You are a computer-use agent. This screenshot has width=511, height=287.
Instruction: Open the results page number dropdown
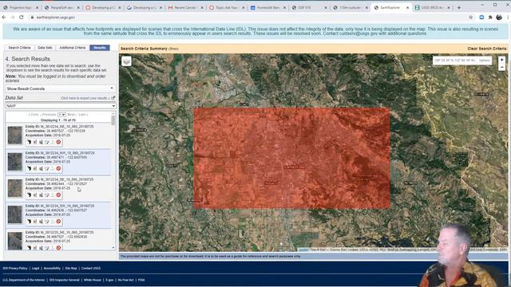point(61,115)
